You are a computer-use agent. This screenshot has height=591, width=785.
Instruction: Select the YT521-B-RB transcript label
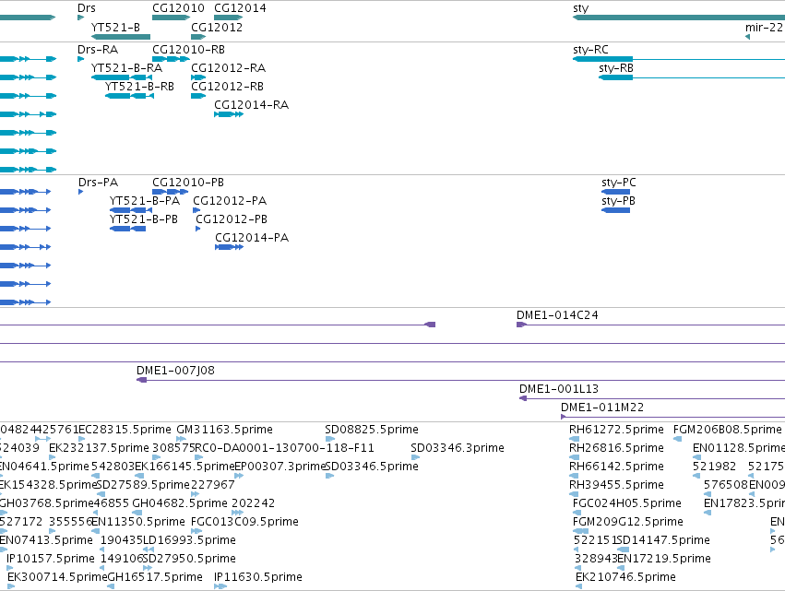click(x=139, y=86)
